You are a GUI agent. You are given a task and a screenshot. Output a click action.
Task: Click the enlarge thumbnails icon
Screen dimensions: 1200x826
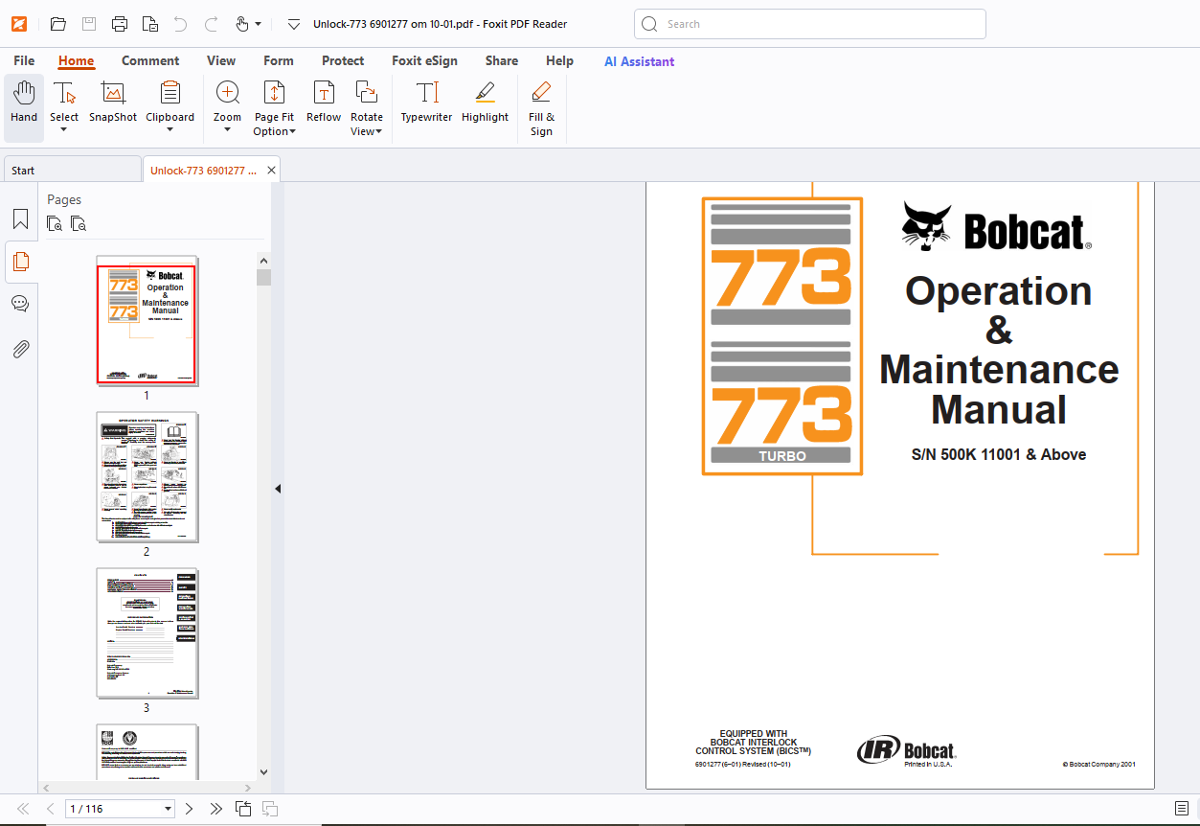(56, 223)
